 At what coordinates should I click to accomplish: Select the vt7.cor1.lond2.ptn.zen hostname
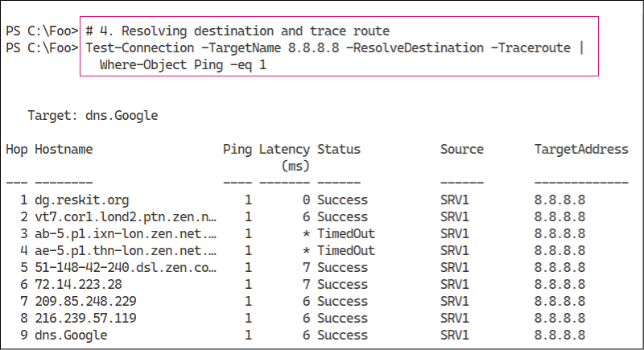coord(126,217)
